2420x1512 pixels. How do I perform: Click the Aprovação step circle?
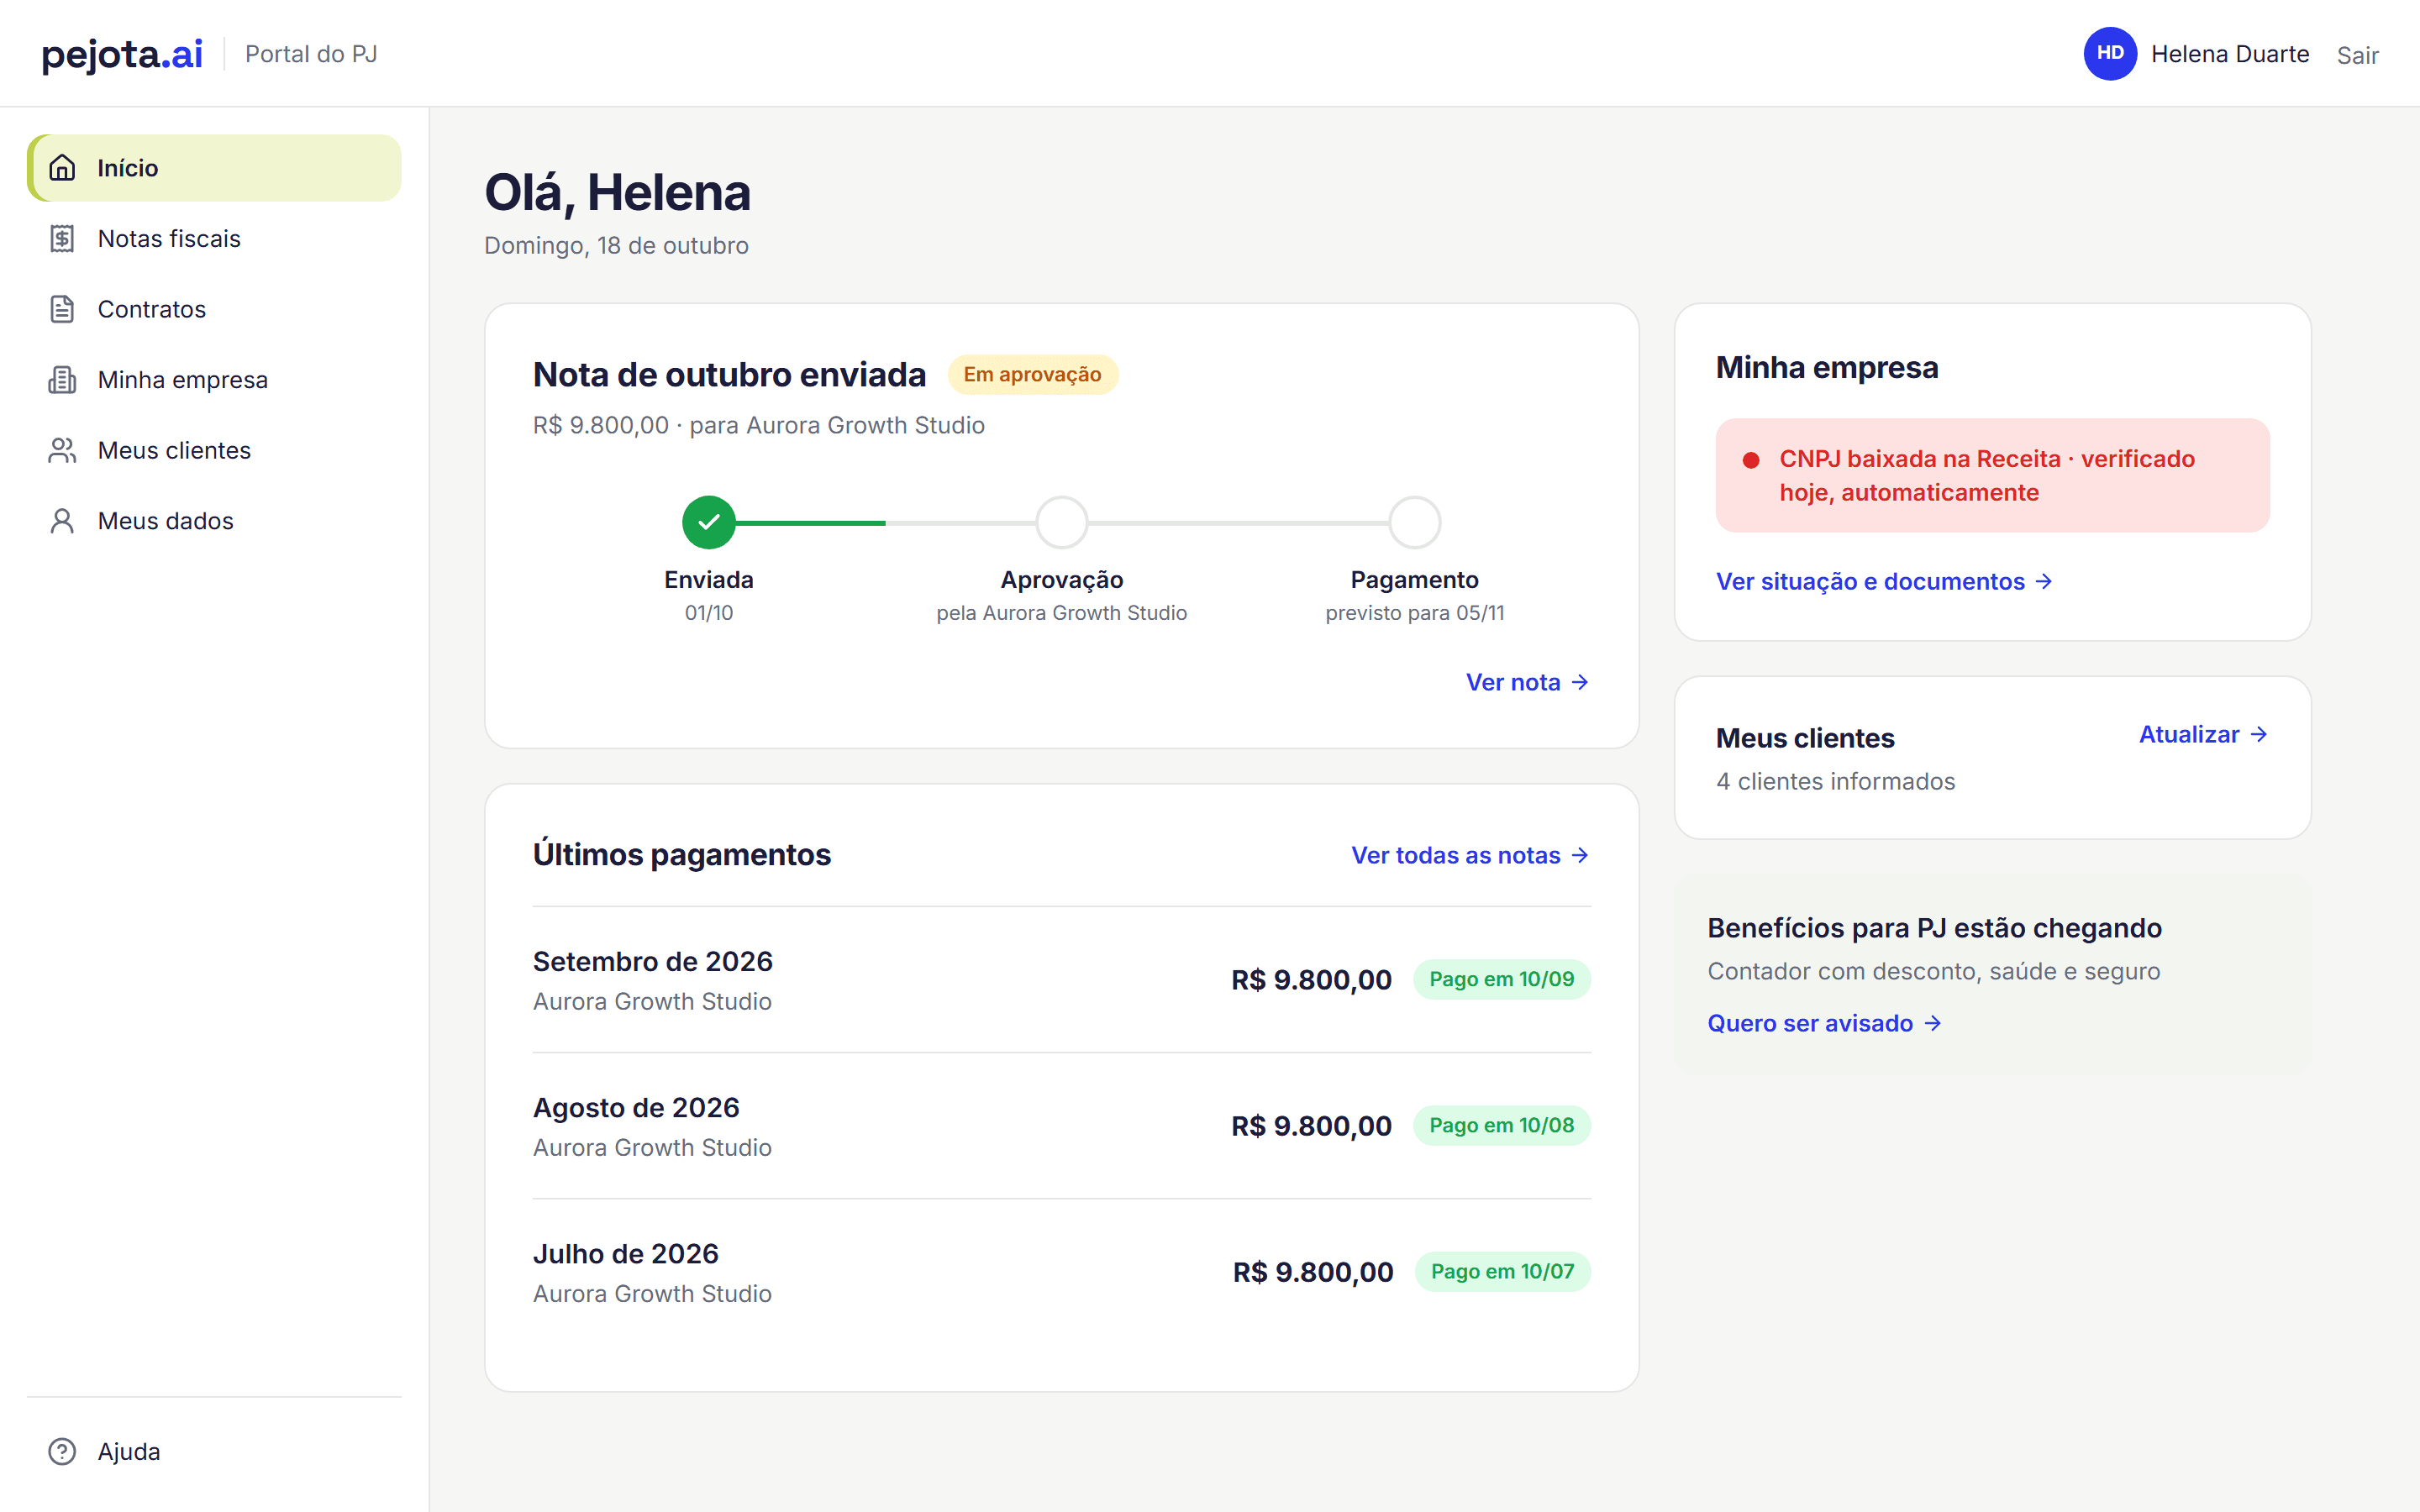[x=1062, y=522]
